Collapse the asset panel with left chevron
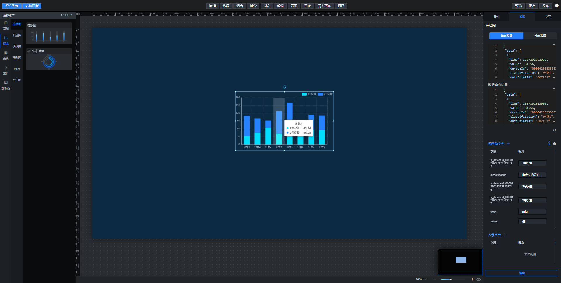 (x=71, y=15)
